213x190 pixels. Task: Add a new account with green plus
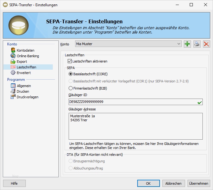click(x=187, y=44)
